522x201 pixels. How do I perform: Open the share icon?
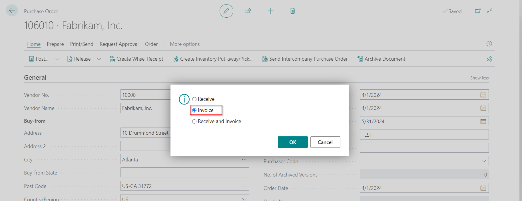click(x=248, y=11)
